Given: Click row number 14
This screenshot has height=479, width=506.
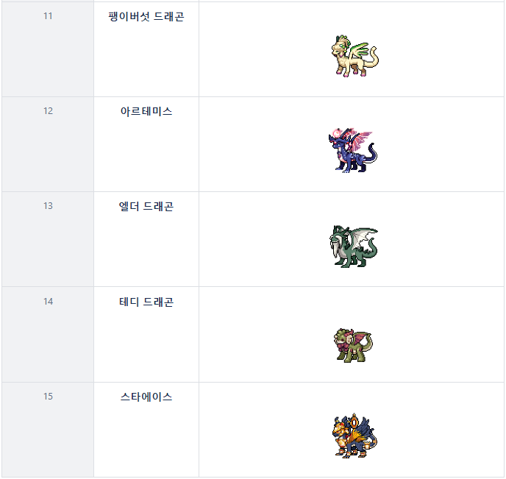Looking at the screenshot, I should point(48,302).
